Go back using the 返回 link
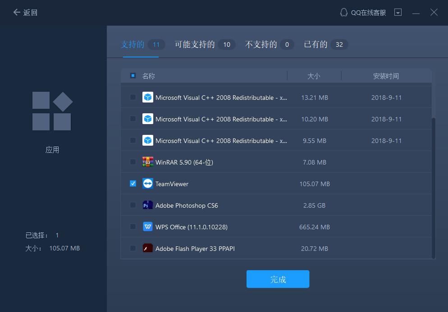 (x=25, y=13)
